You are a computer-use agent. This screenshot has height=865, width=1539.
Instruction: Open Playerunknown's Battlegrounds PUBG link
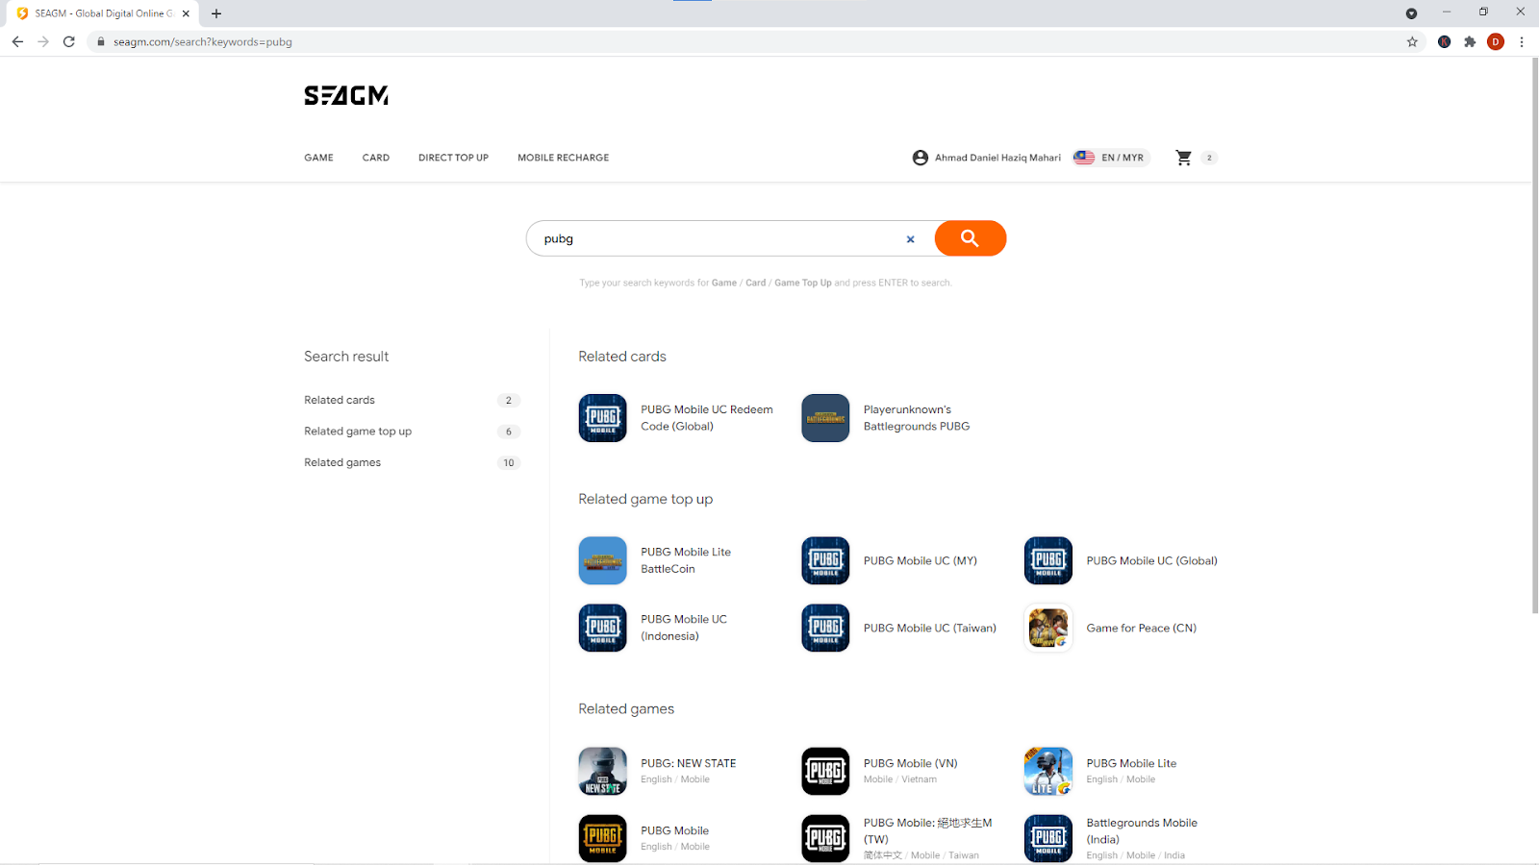click(917, 418)
